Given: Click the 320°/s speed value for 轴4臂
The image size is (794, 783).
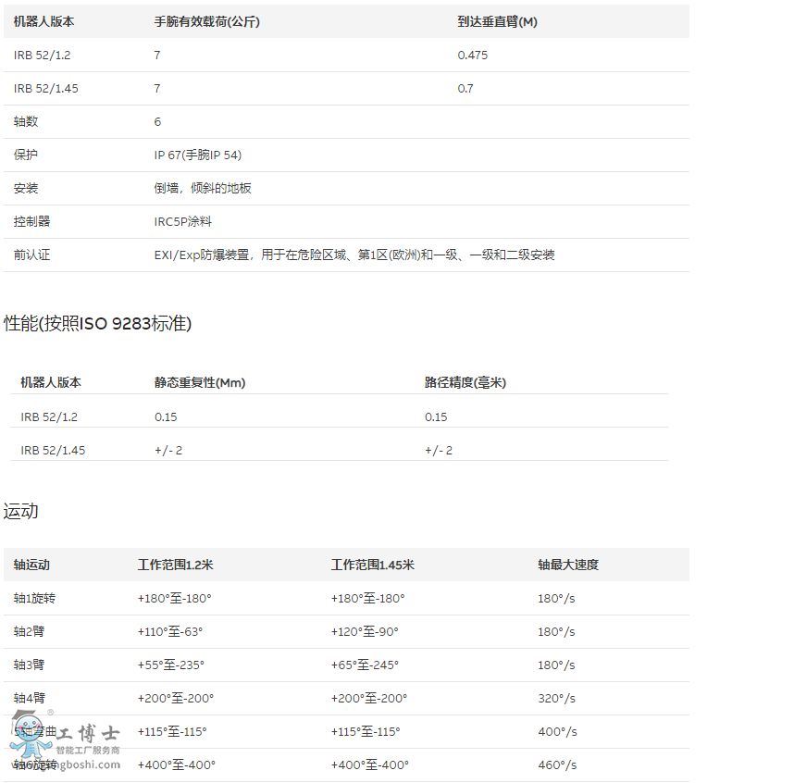Looking at the screenshot, I should [x=556, y=698].
